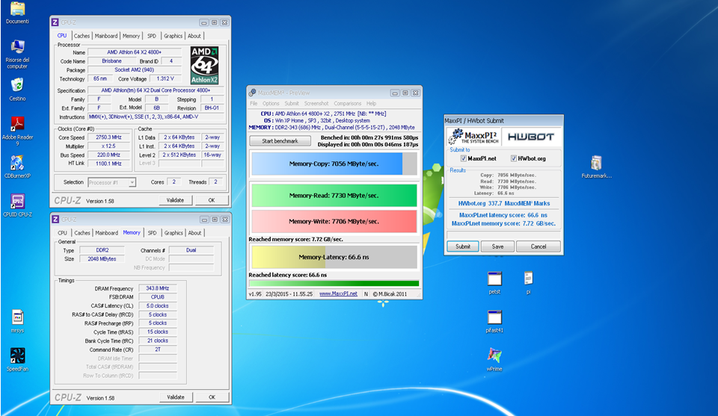The image size is (718, 416).
Task: Open the pifast41 desktop icon
Action: [494, 321]
